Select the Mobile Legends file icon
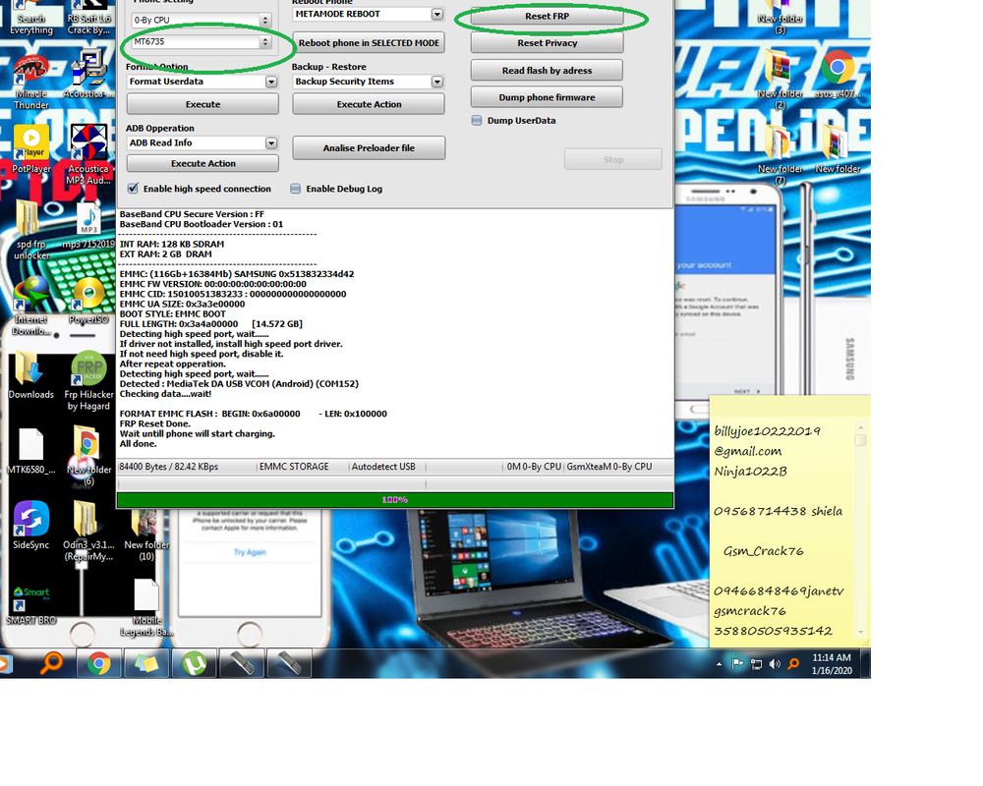This screenshot has width=983, height=786. coord(146,607)
